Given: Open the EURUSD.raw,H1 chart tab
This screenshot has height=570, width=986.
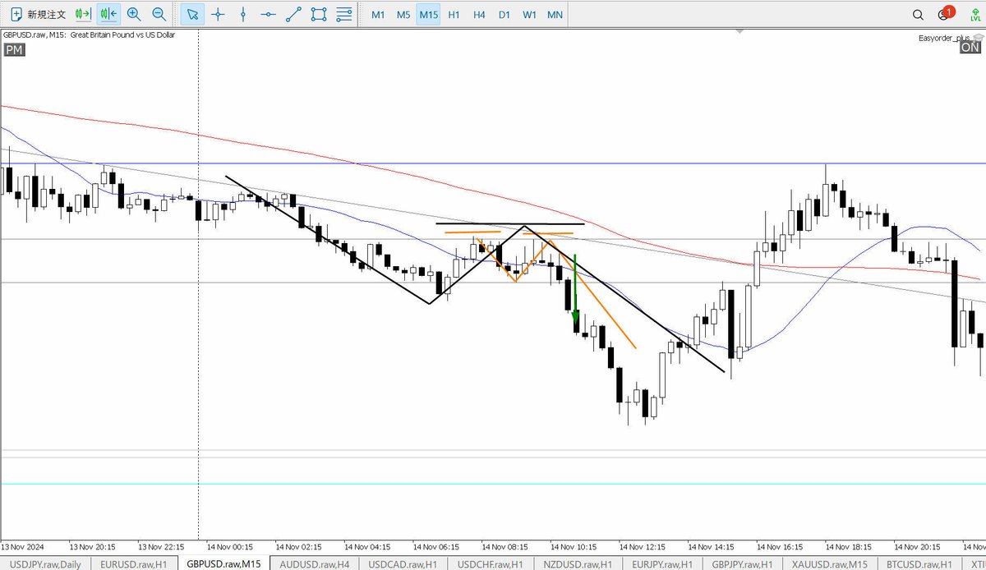Looking at the screenshot, I should coord(133,563).
